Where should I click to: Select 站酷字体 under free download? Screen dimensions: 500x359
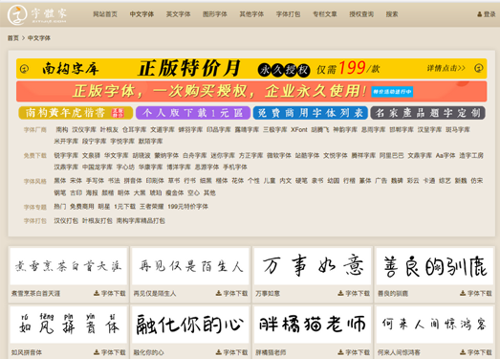coord(307,155)
